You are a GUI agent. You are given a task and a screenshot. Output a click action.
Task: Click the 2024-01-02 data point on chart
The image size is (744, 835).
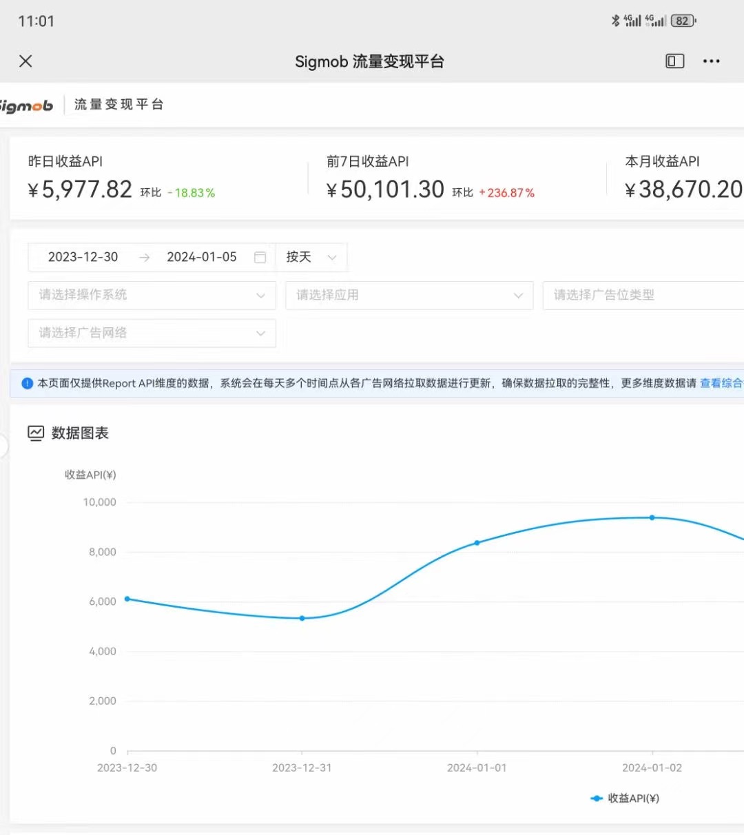[x=652, y=517]
